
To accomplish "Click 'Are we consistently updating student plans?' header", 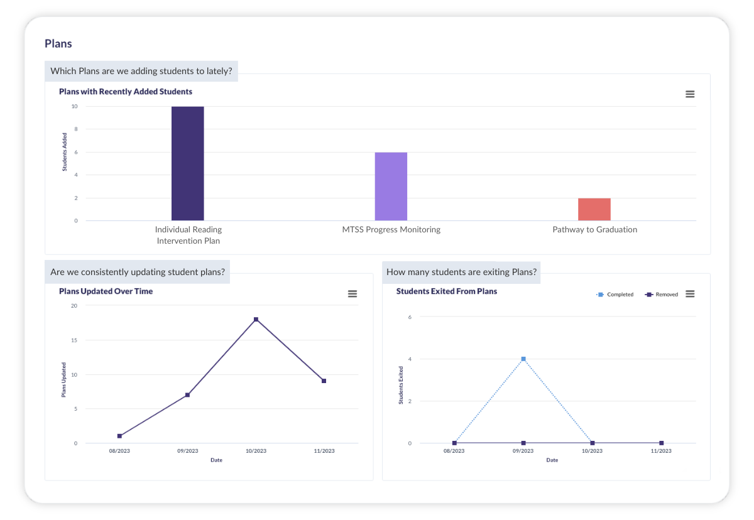I will click(138, 272).
